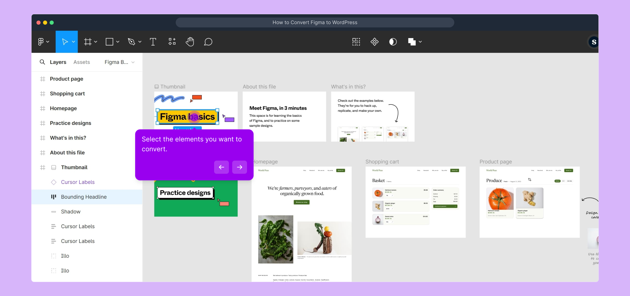Switch to the Assets tab

point(81,62)
